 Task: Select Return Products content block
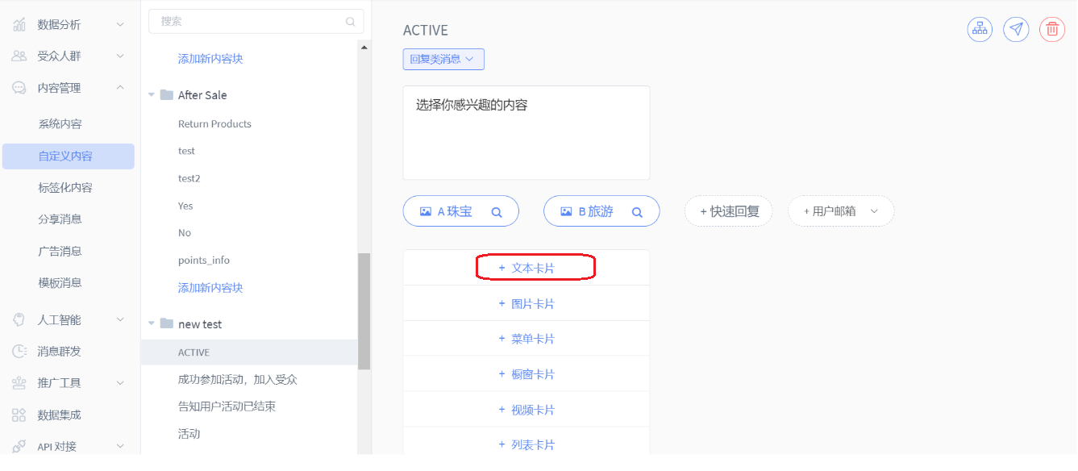pos(214,124)
